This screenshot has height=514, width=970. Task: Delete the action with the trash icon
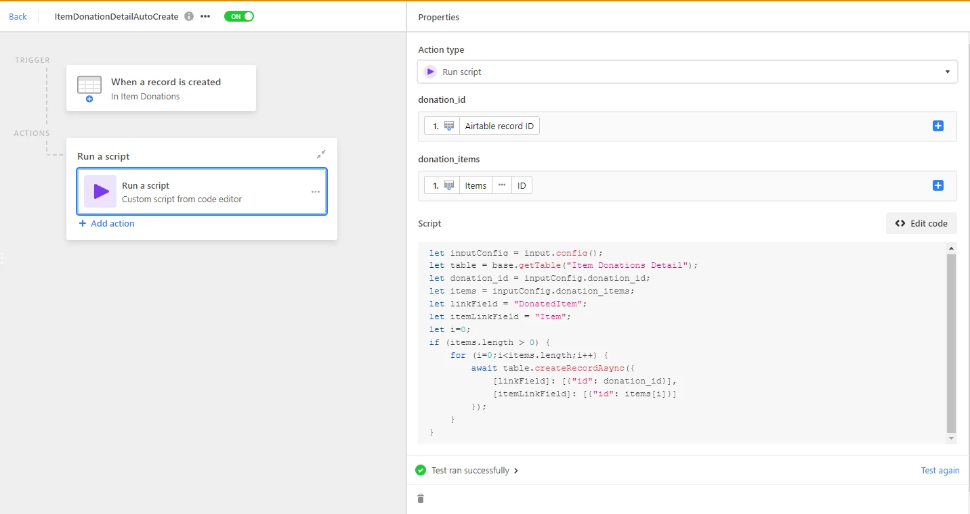point(421,498)
